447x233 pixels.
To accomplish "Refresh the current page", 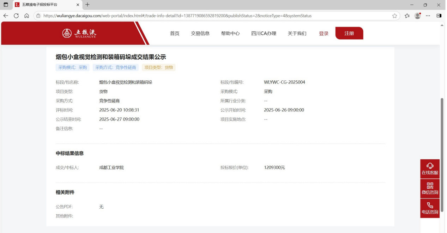I will click(16, 16).
